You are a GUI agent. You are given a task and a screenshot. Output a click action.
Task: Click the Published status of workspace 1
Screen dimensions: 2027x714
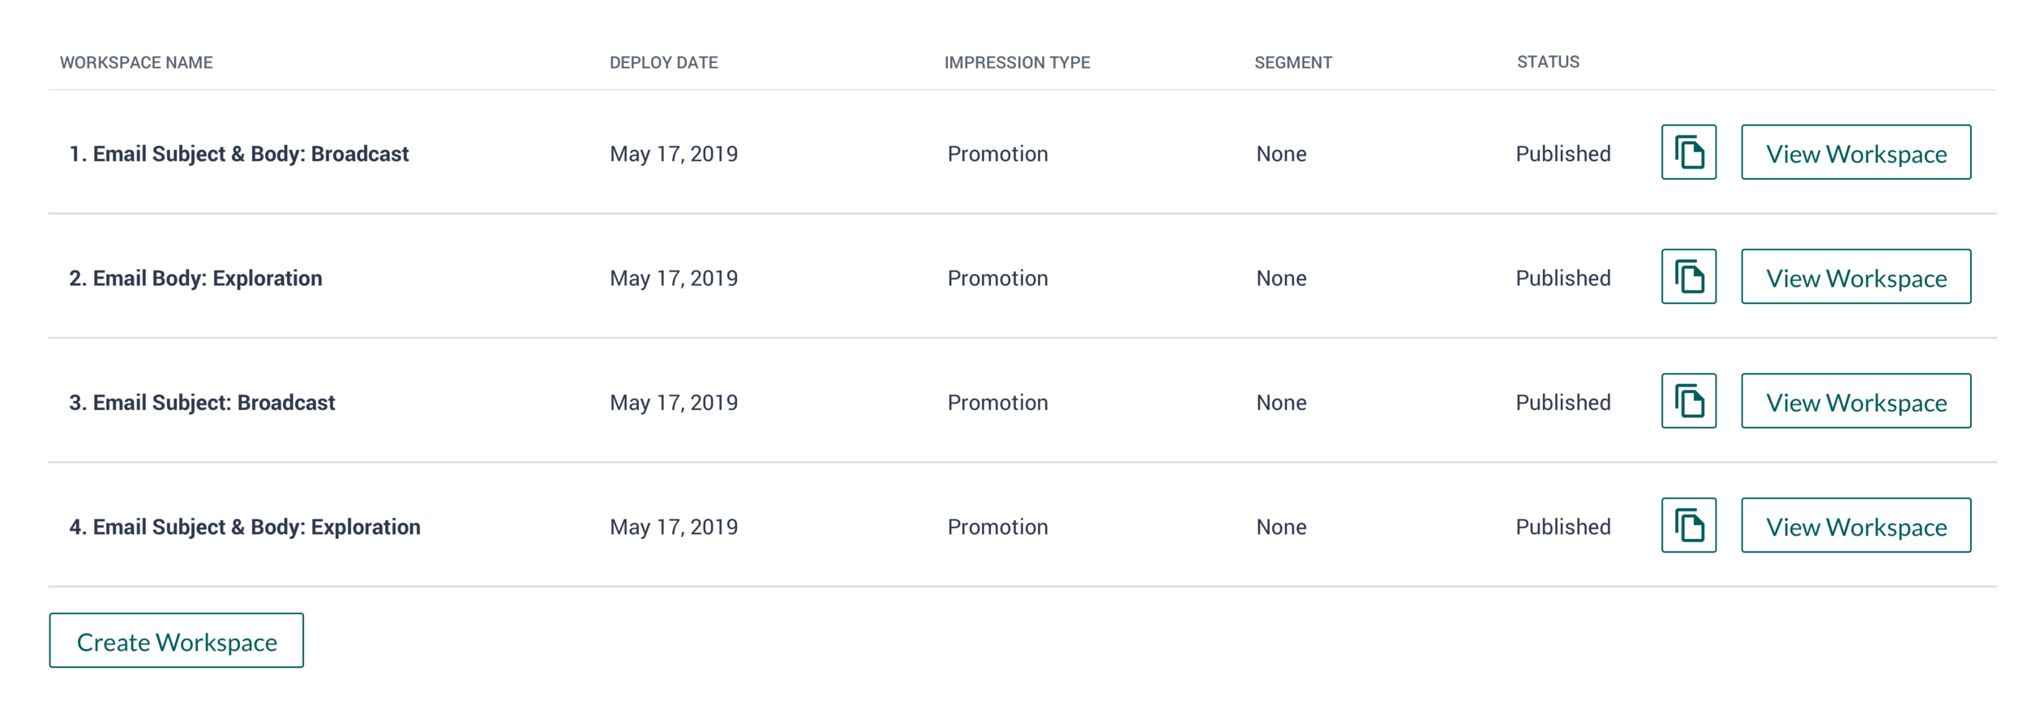click(1563, 154)
